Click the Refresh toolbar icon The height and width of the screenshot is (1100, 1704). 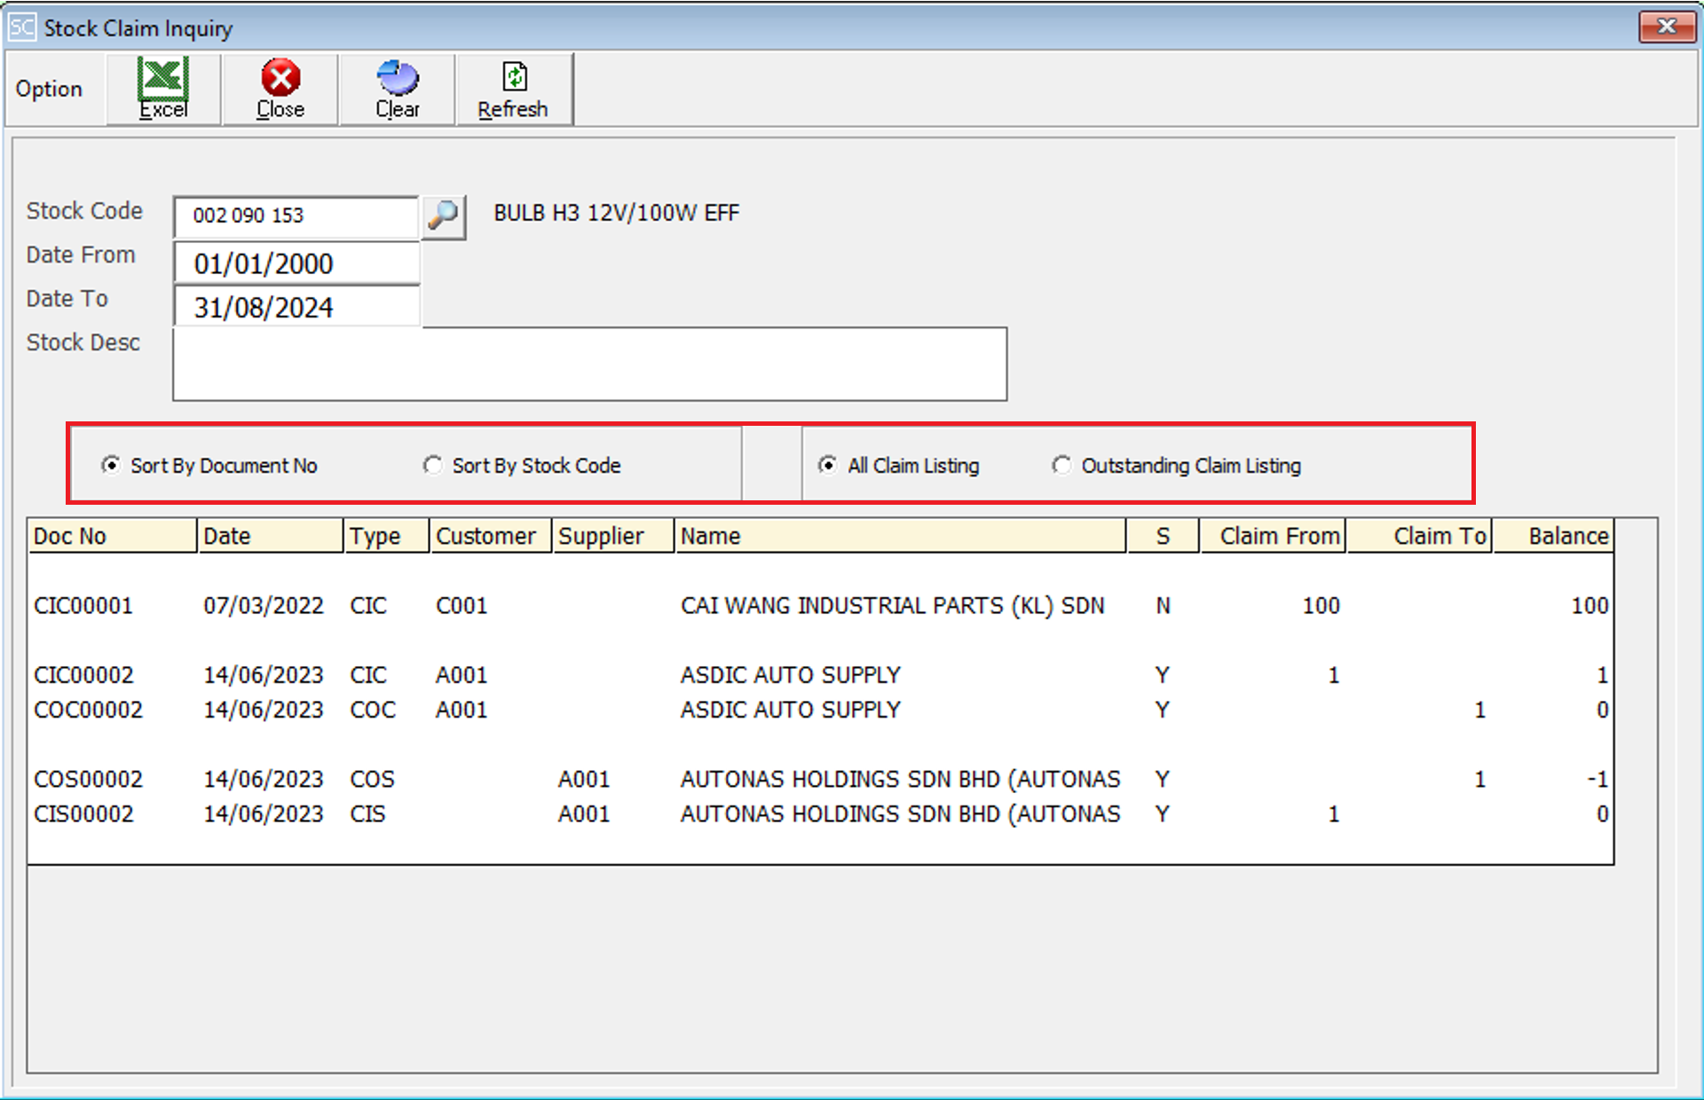coord(514,89)
